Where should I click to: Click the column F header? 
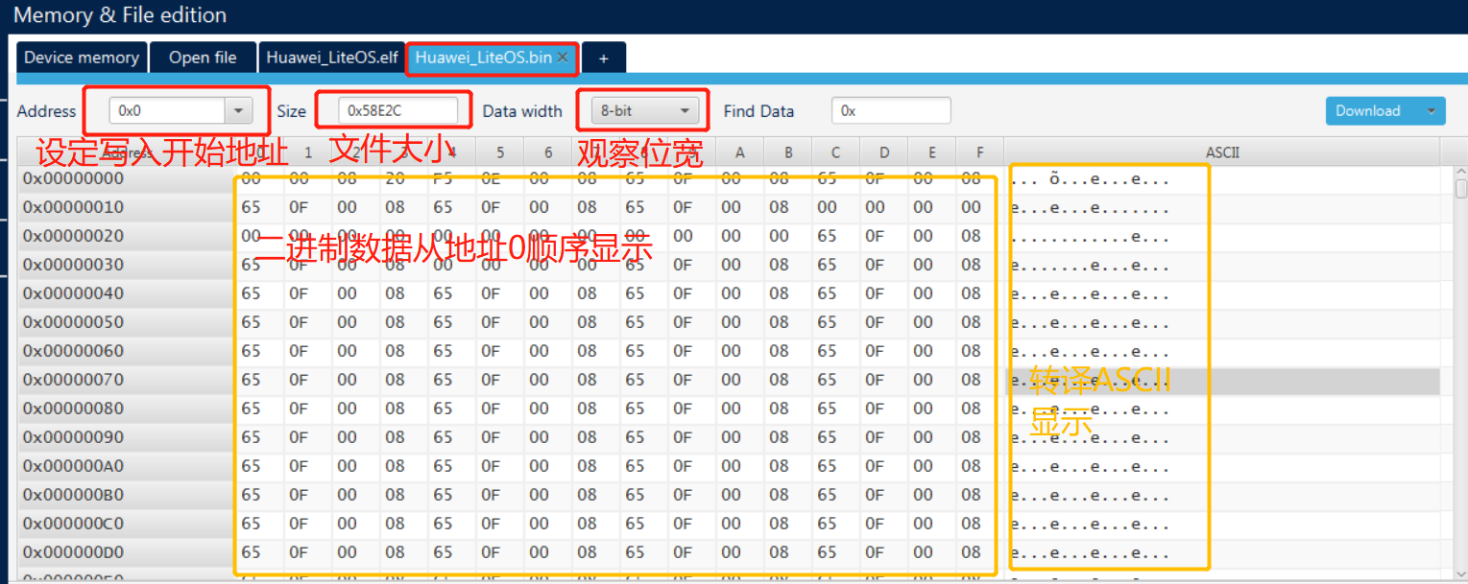(x=980, y=152)
